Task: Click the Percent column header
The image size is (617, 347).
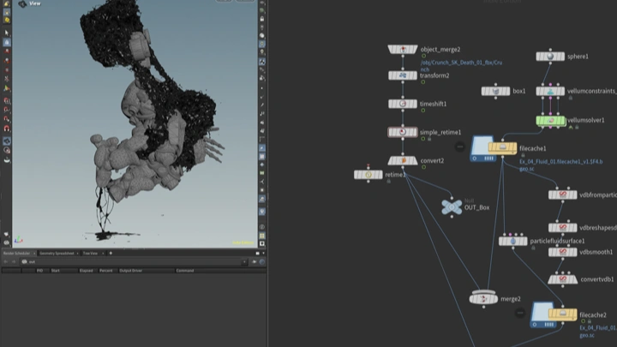Action: [106, 271]
